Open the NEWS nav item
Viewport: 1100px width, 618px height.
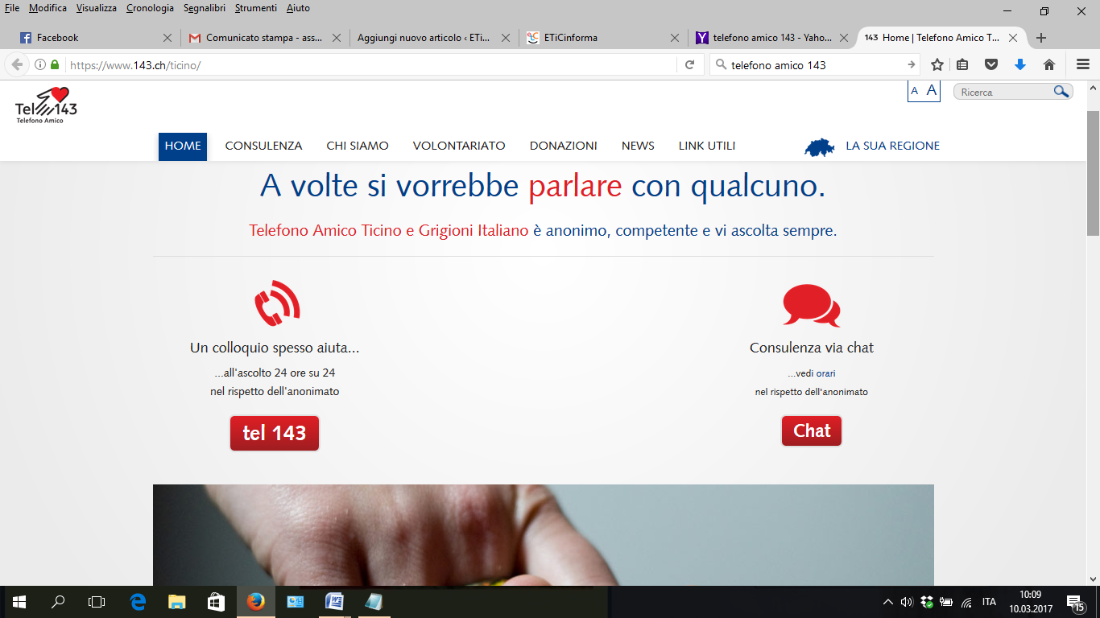[x=638, y=146]
